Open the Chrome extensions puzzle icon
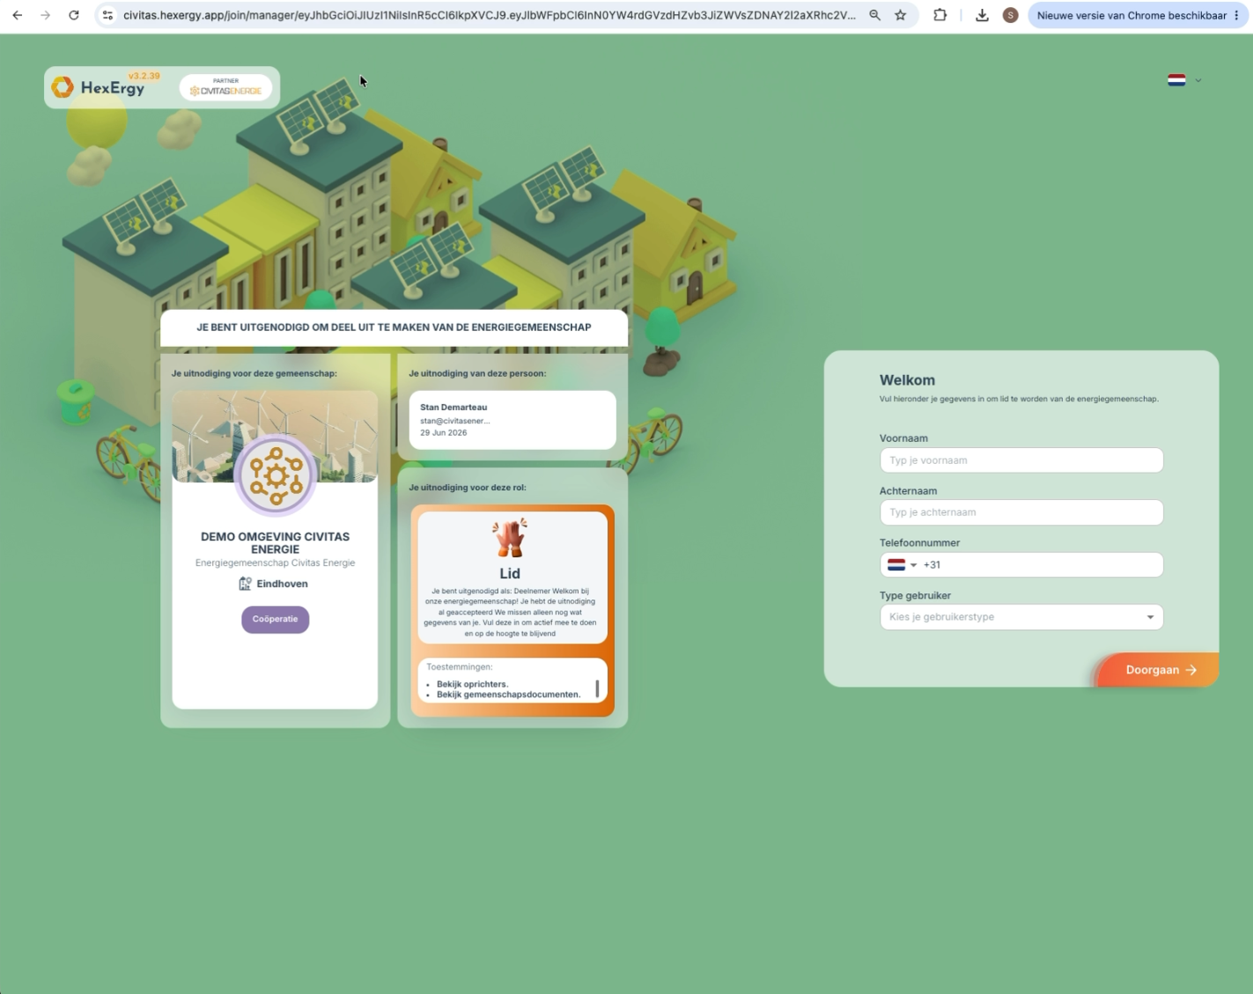Image resolution: width=1253 pixels, height=994 pixels. pyautogui.click(x=940, y=15)
